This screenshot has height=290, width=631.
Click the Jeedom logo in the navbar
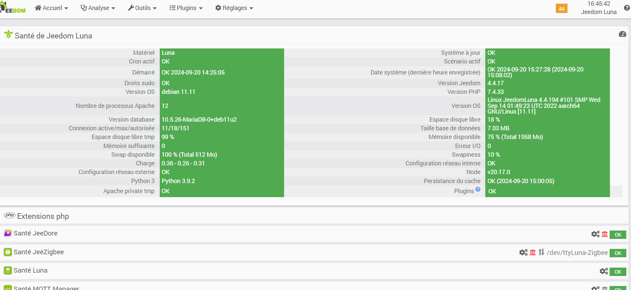coord(13,8)
